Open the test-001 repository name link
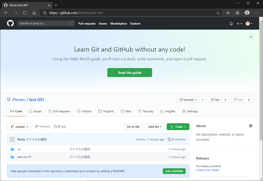This screenshot has height=181, width=263. click(x=36, y=99)
